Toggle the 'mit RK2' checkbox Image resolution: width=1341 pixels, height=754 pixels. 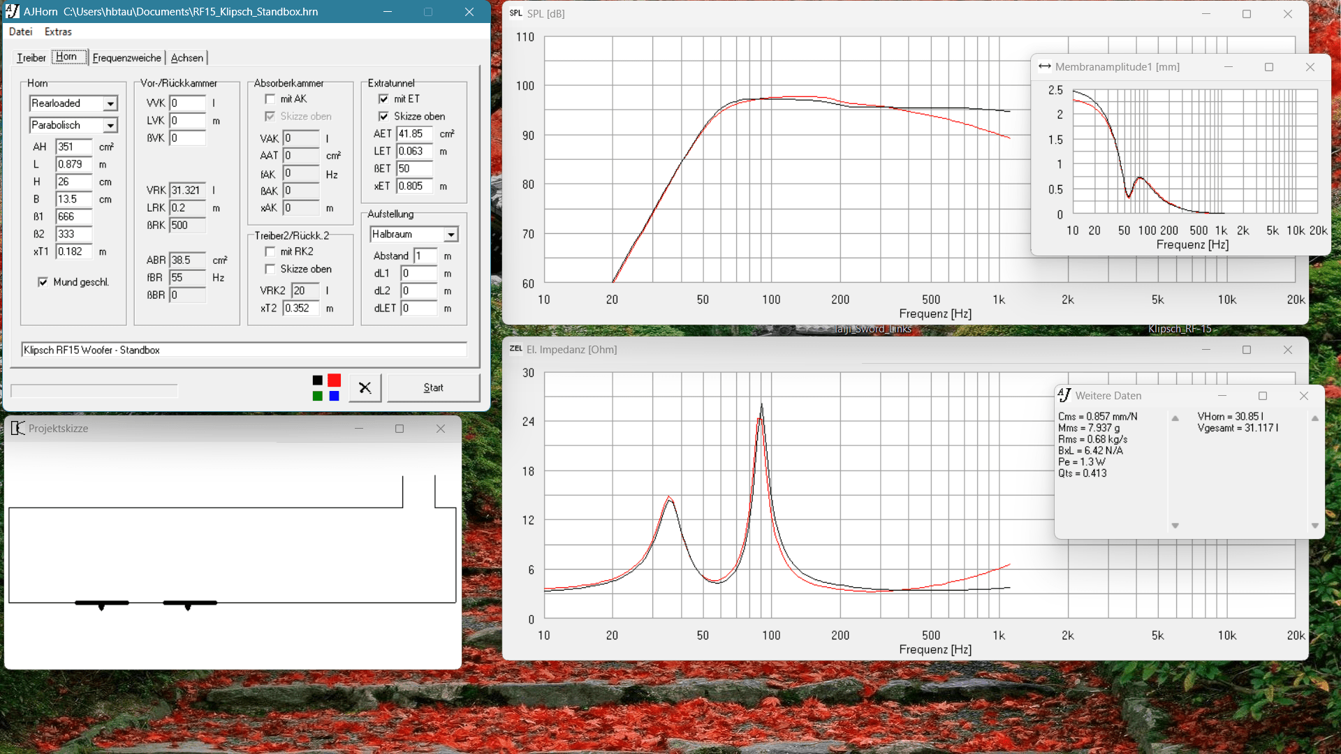(x=270, y=251)
